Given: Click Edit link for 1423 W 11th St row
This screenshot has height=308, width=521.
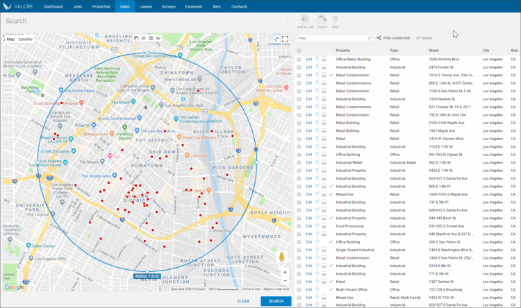Looking at the screenshot, I should click(308, 298).
